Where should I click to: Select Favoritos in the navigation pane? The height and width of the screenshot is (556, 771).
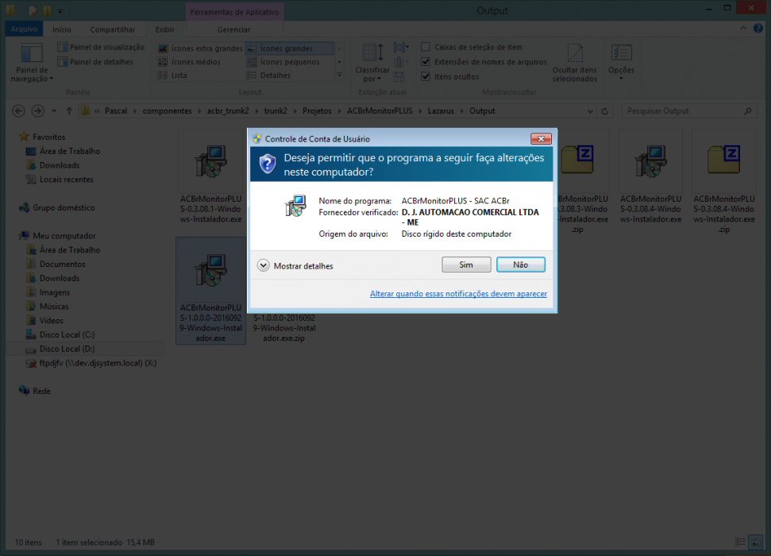[x=48, y=137]
